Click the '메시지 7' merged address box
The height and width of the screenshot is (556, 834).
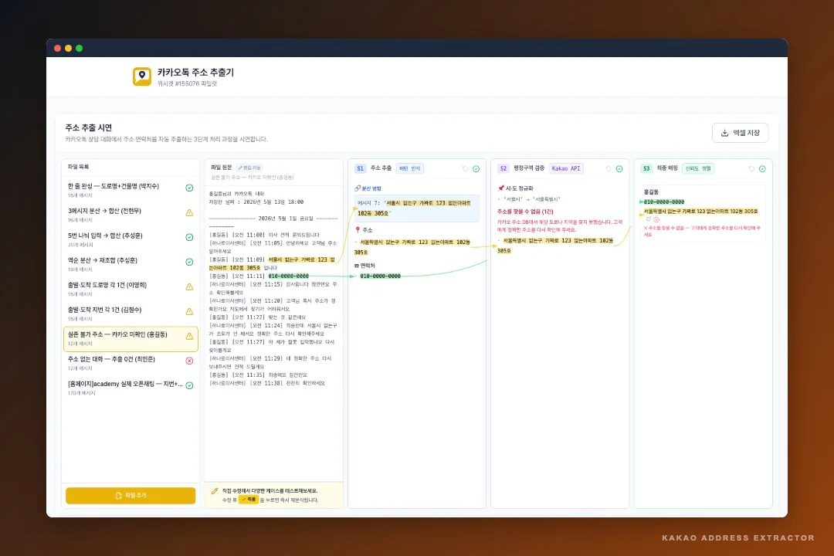pos(416,208)
